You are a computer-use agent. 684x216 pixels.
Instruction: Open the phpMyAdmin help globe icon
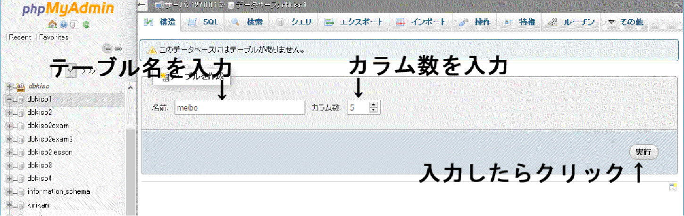pyautogui.click(x=64, y=24)
